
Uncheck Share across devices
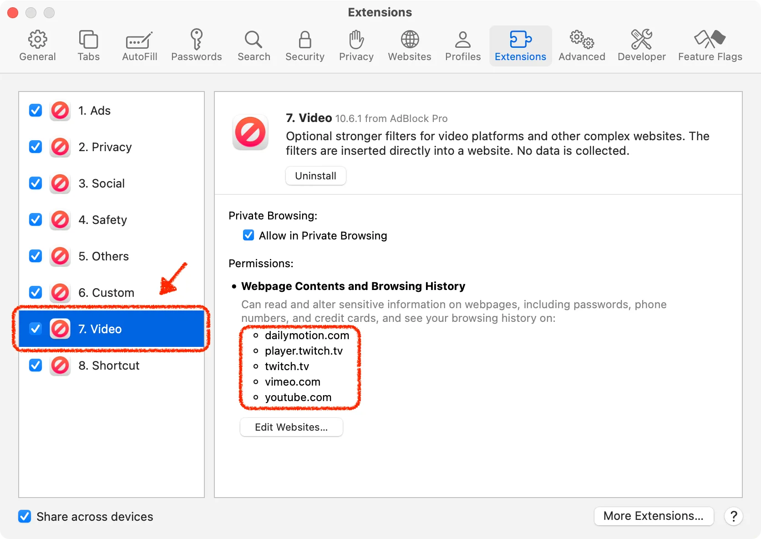25,516
